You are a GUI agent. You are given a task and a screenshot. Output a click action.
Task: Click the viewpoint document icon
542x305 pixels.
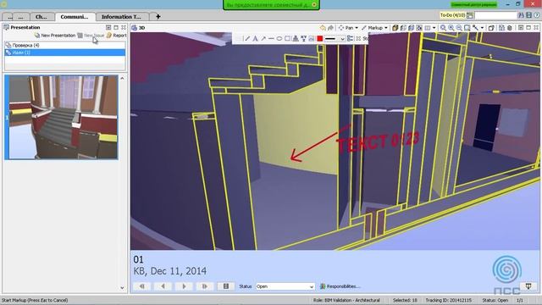click(501, 28)
